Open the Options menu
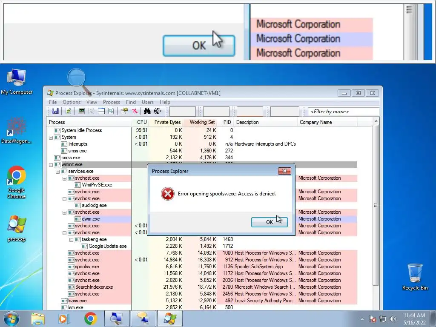 click(72, 102)
